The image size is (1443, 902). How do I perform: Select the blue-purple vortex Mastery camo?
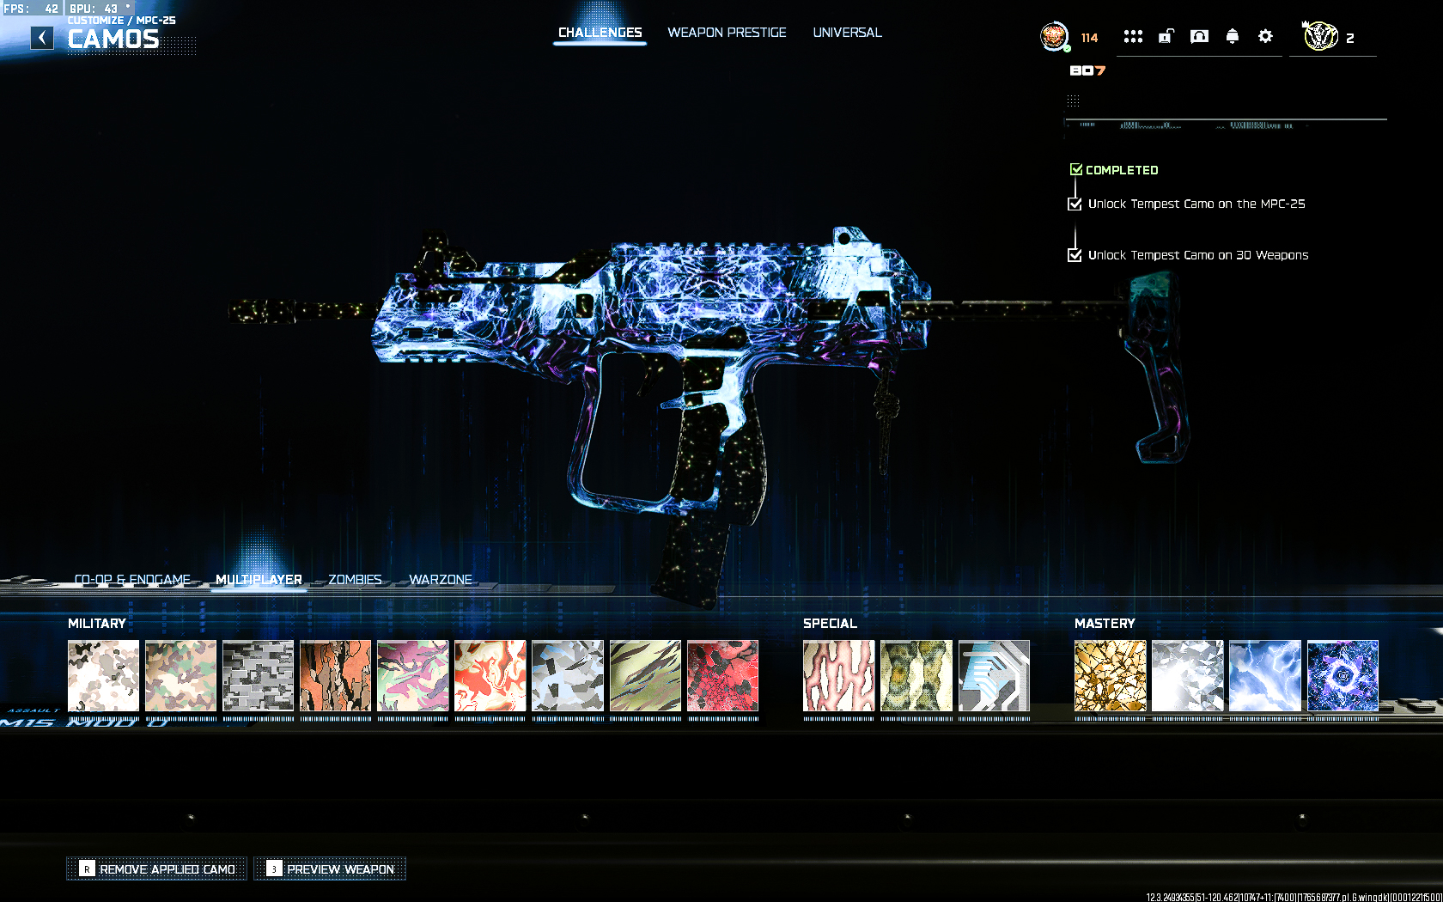tap(1343, 675)
